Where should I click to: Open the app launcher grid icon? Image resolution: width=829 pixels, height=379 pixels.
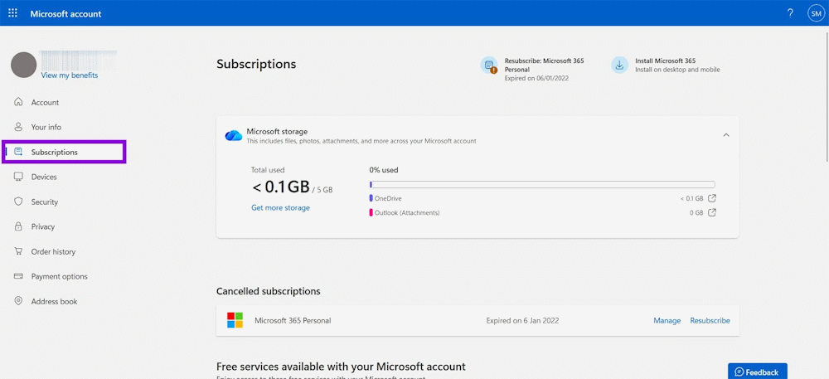pos(12,13)
